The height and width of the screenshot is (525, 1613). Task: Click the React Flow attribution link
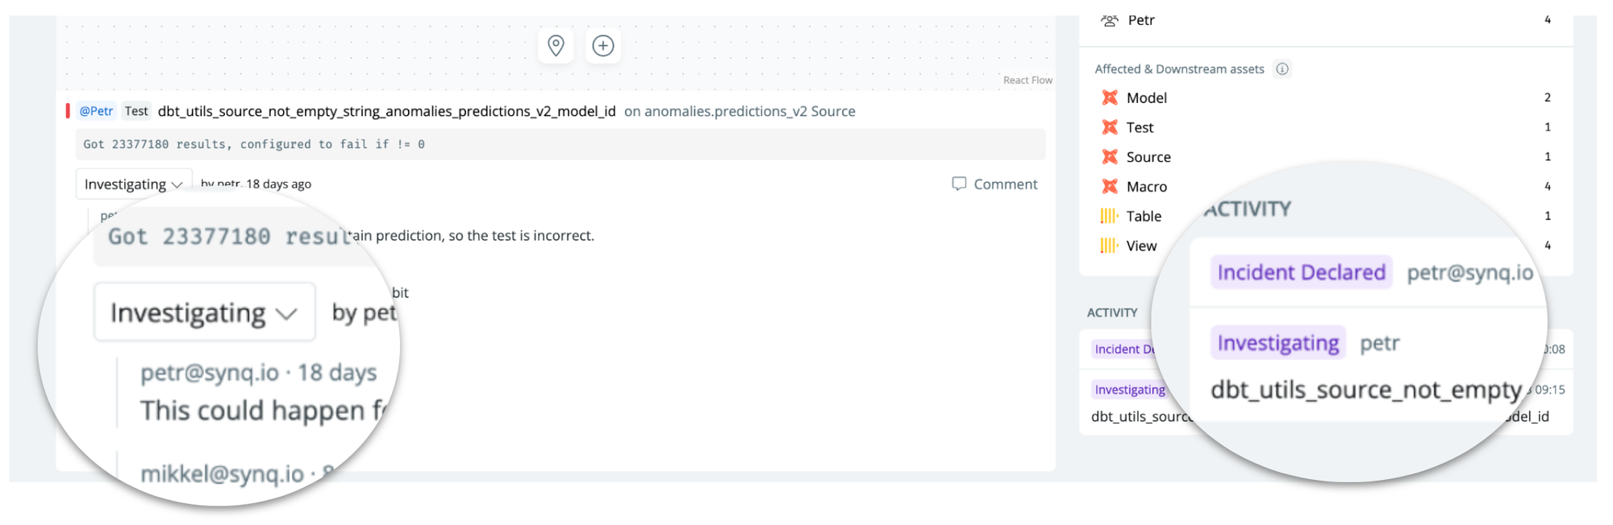1027,80
